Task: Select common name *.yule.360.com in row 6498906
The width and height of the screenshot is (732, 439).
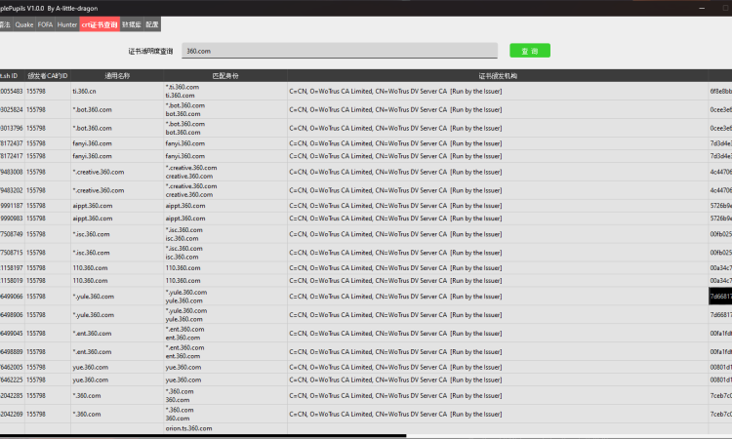Action: click(117, 315)
